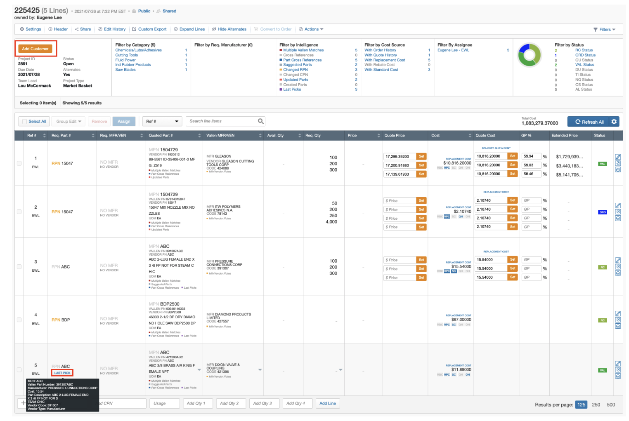
Task: Tick the row checkbox for line 3
Action: (x=19, y=267)
